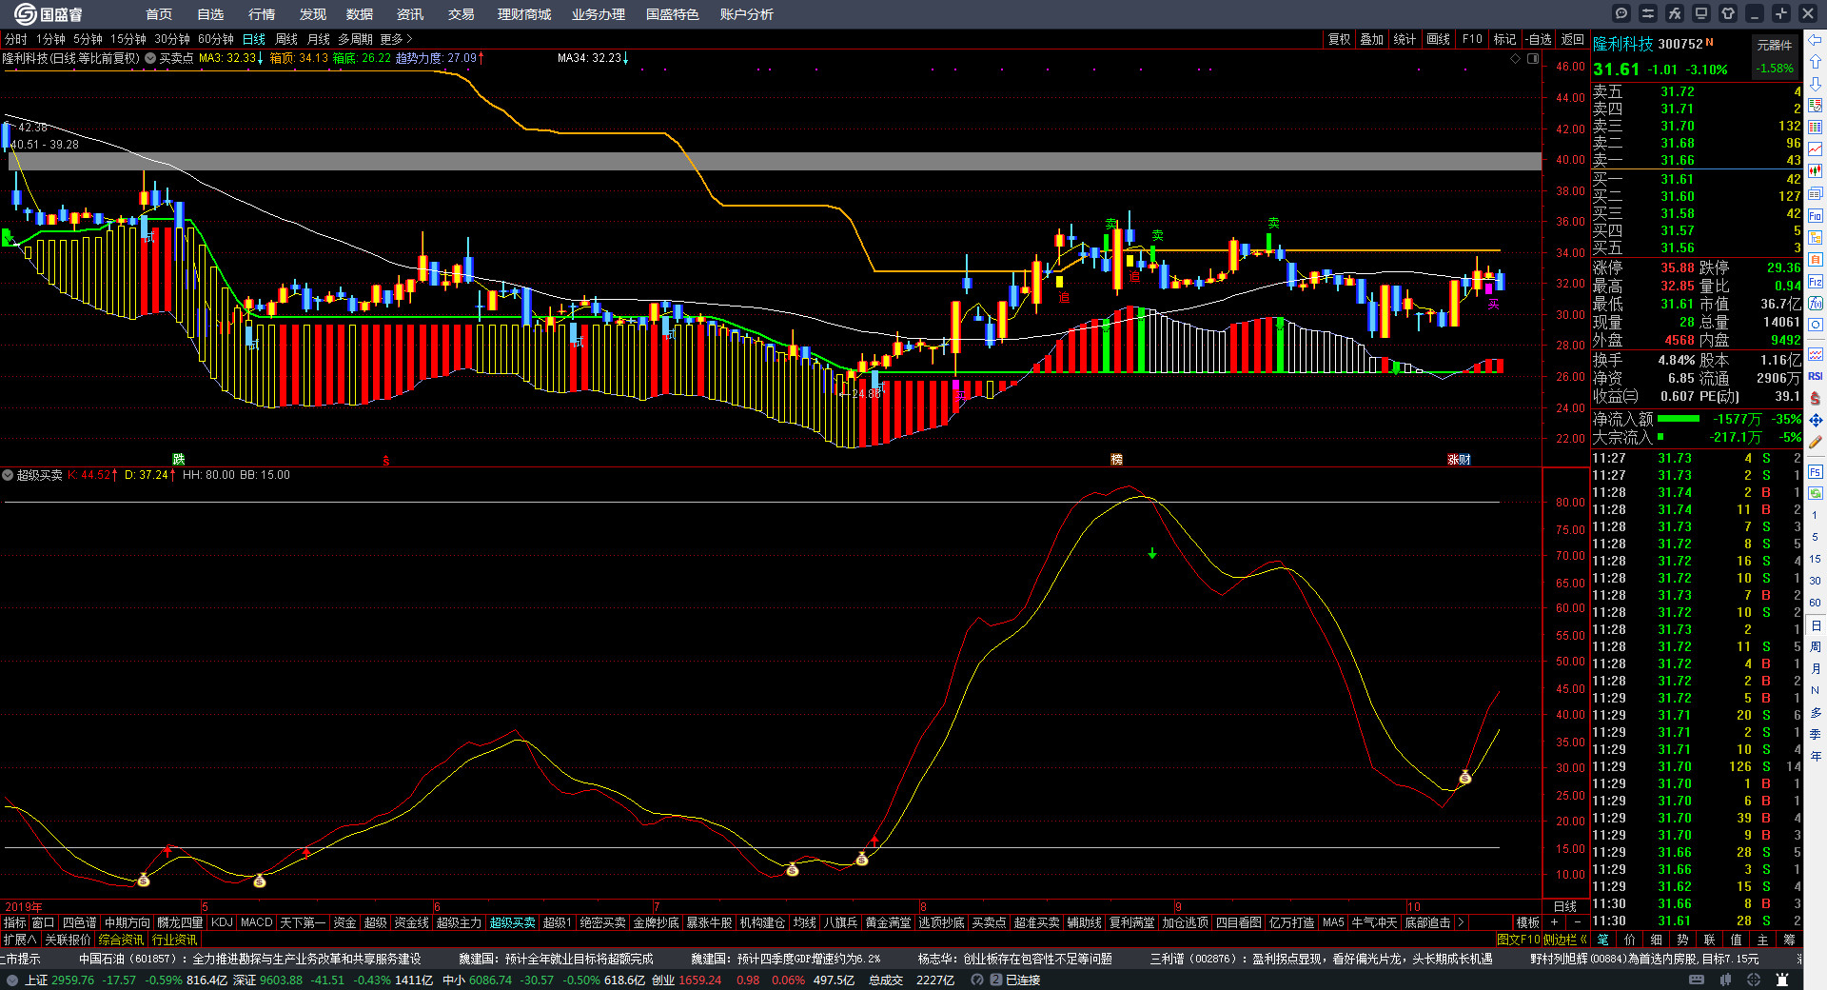The height and width of the screenshot is (990, 1827).
Task: Click the up arrow in right sidebar
Action: [1816, 62]
